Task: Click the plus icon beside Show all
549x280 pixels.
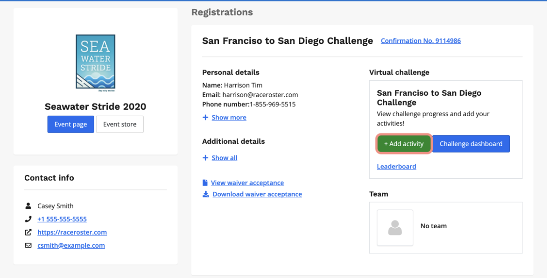Action: [x=205, y=158]
